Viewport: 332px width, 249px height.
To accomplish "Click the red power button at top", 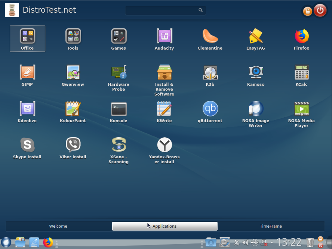I will tap(320, 10).
